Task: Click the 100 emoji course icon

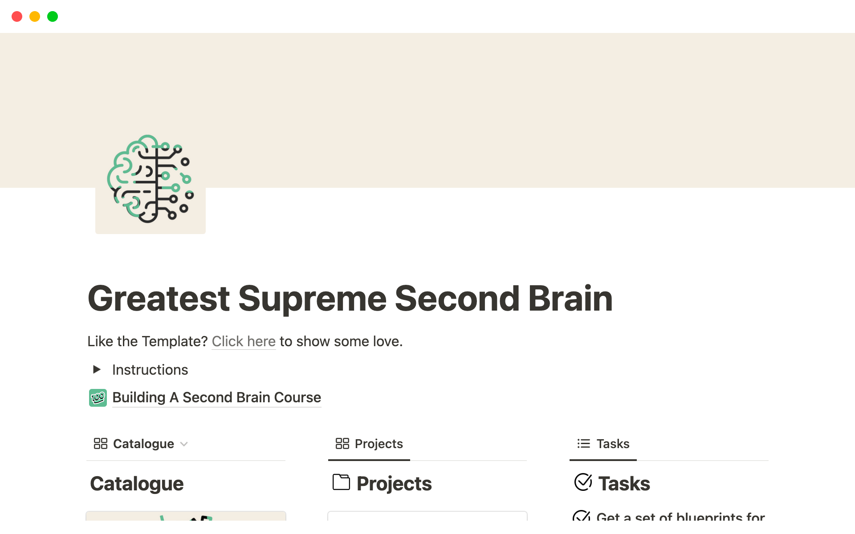Action: coord(98,397)
